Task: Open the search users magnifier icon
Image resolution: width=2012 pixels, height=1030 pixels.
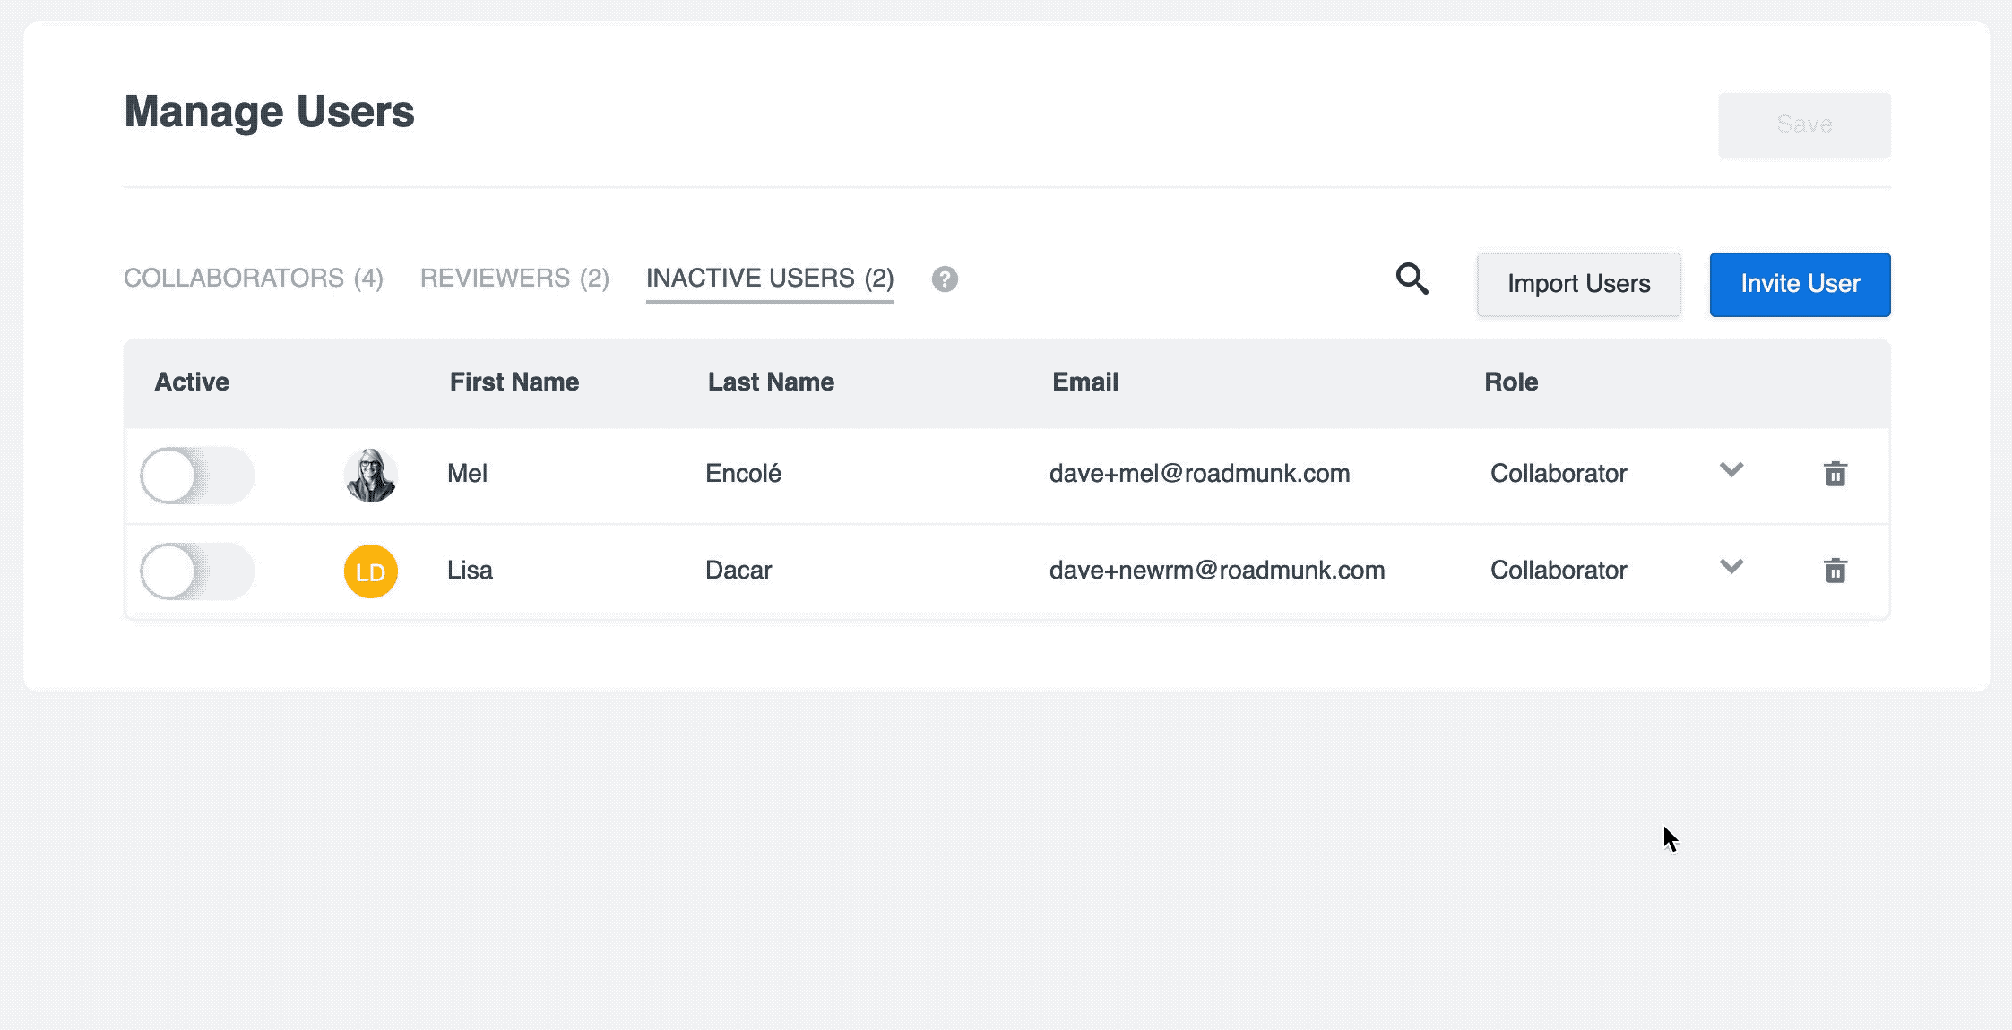Action: [1412, 279]
